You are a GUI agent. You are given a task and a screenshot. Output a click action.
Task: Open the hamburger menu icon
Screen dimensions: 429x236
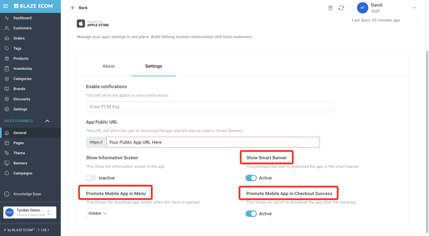6,6
